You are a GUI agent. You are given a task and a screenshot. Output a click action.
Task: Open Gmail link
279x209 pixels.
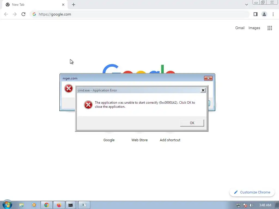[x=240, y=28]
